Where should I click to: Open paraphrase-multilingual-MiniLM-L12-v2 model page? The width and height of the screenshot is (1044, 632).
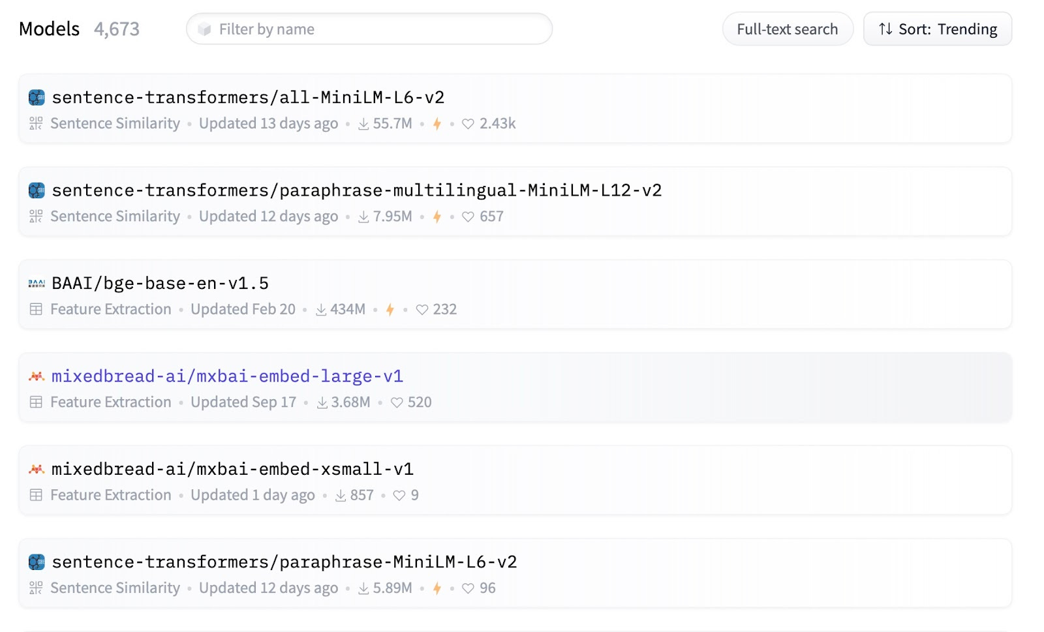point(357,190)
